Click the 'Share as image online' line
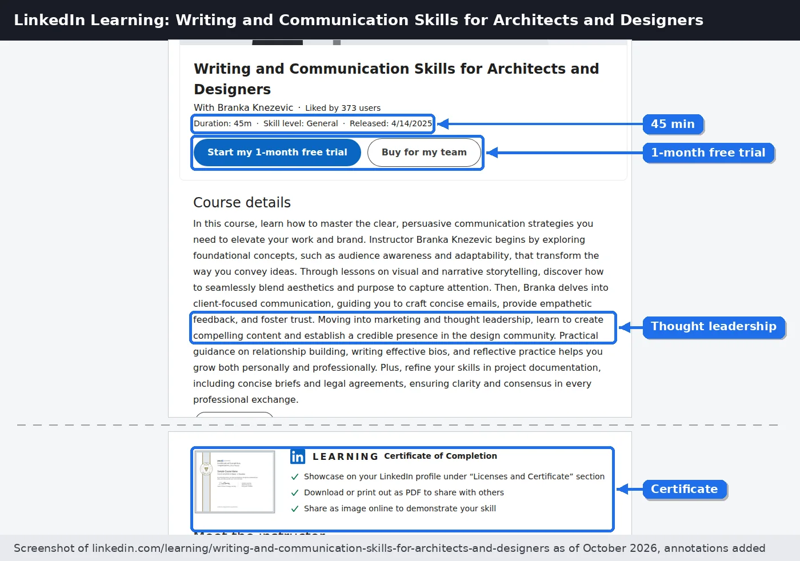The width and height of the screenshot is (800, 561). [x=400, y=508]
